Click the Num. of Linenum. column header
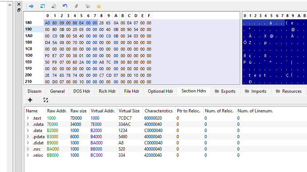 [255, 111]
